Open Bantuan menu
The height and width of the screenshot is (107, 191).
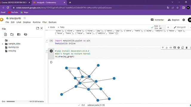[x=53, y=22]
